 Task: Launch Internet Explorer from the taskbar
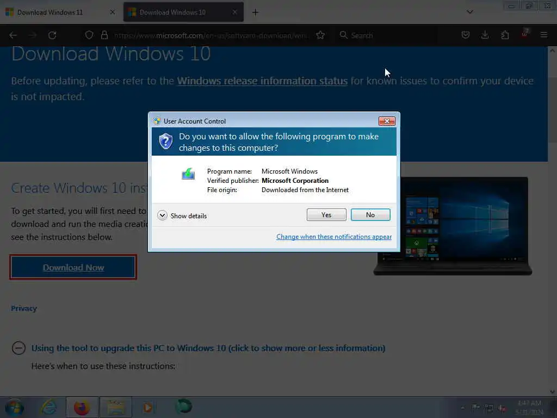48,407
